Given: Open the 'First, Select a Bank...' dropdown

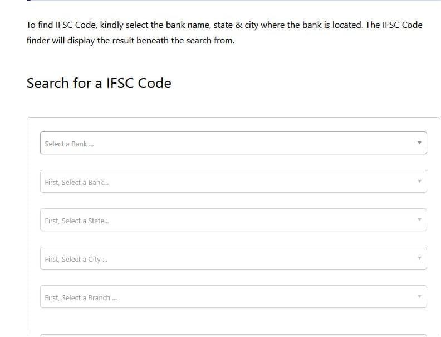Looking at the screenshot, I should 233,182.
